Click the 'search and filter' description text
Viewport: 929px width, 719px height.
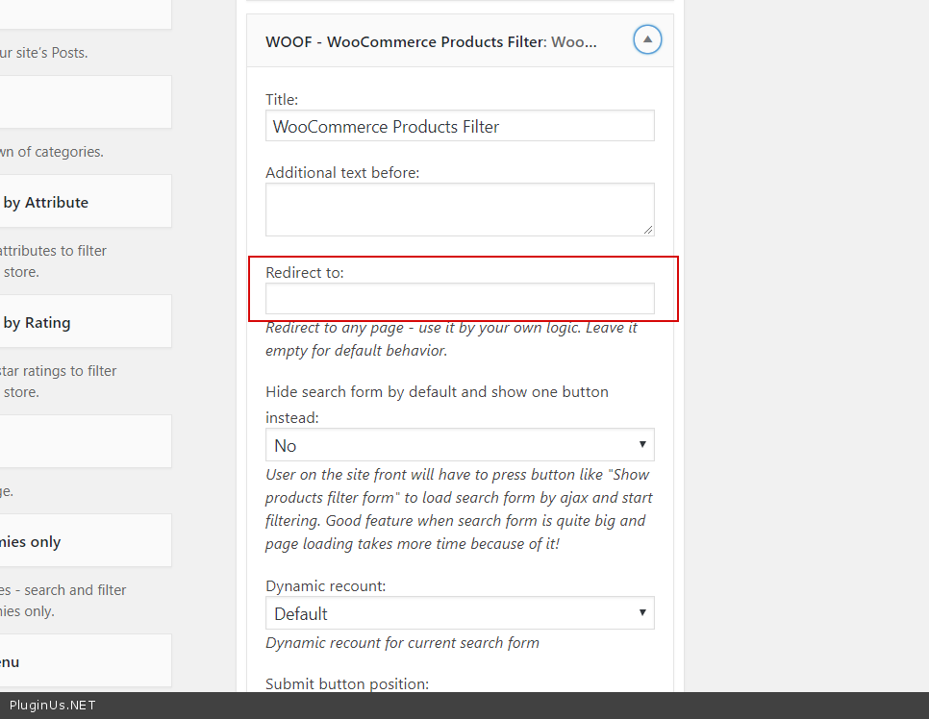(63, 601)
